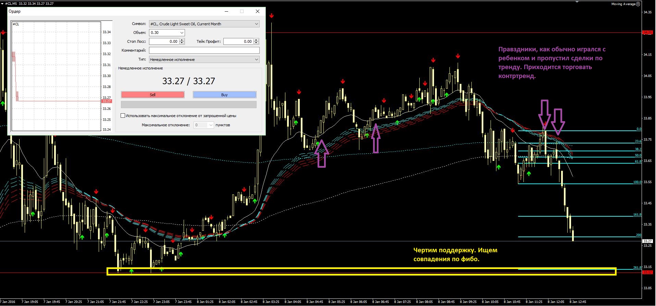Decrease Тейк Профит with the down arrow

pyautogui.click(x=256, y=43)
